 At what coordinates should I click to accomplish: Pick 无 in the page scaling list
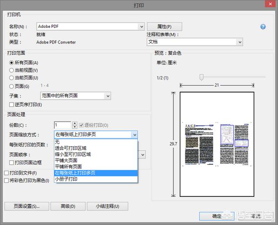(x=57, y=142)
